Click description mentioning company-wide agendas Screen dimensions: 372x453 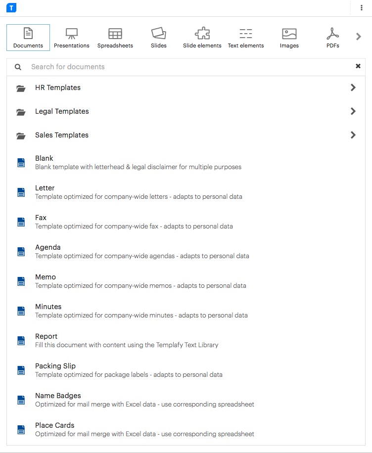coord(142,256)
